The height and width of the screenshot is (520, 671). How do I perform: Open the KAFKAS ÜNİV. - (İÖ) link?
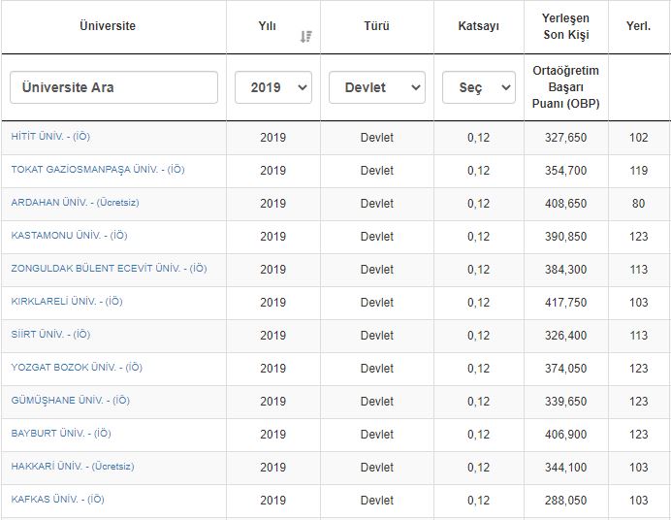tap(57, 499)
